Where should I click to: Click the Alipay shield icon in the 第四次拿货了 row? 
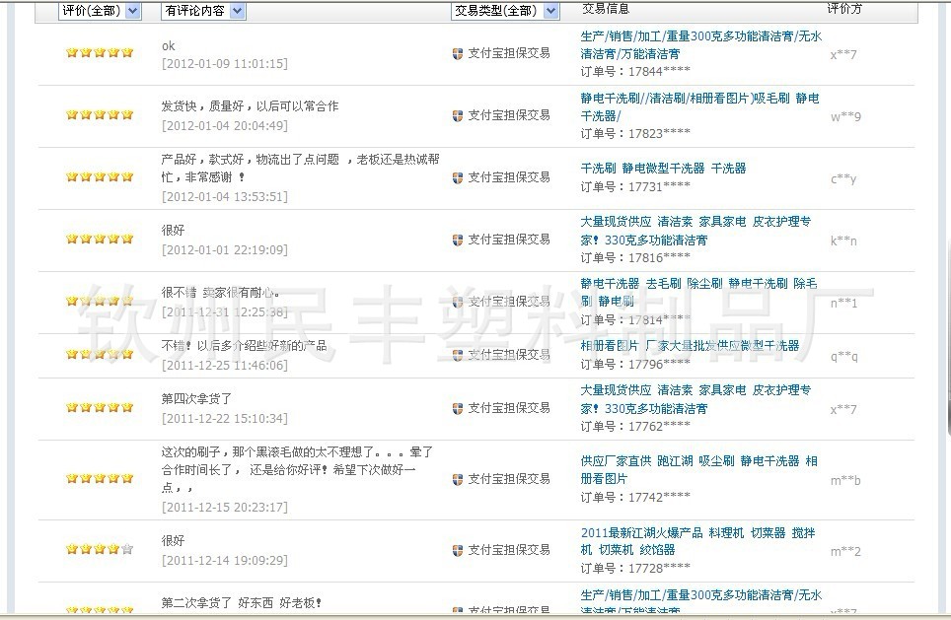(x=458, y=408)
